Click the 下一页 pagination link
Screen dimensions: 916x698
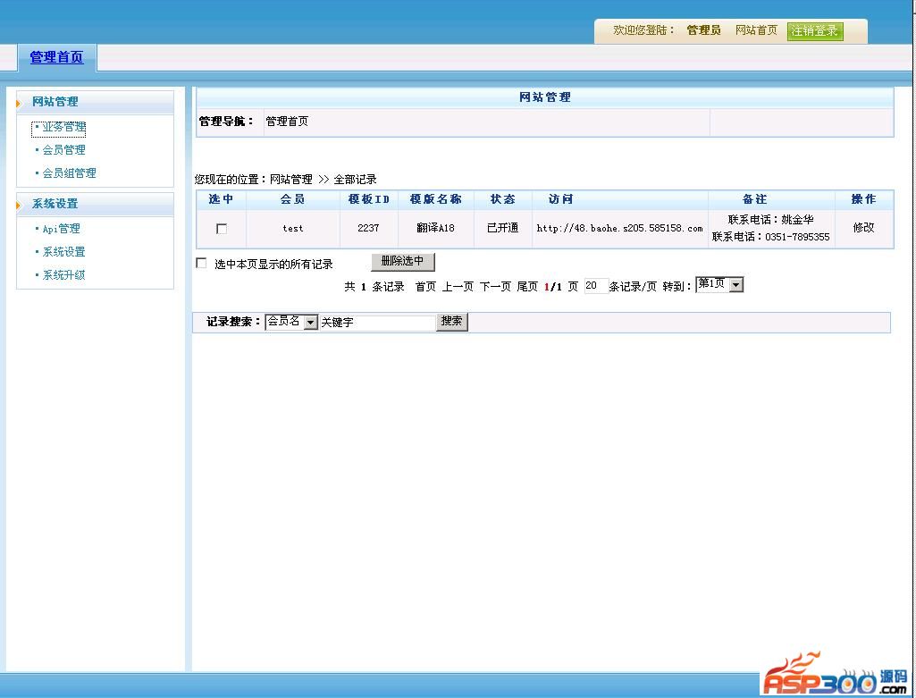495,286
